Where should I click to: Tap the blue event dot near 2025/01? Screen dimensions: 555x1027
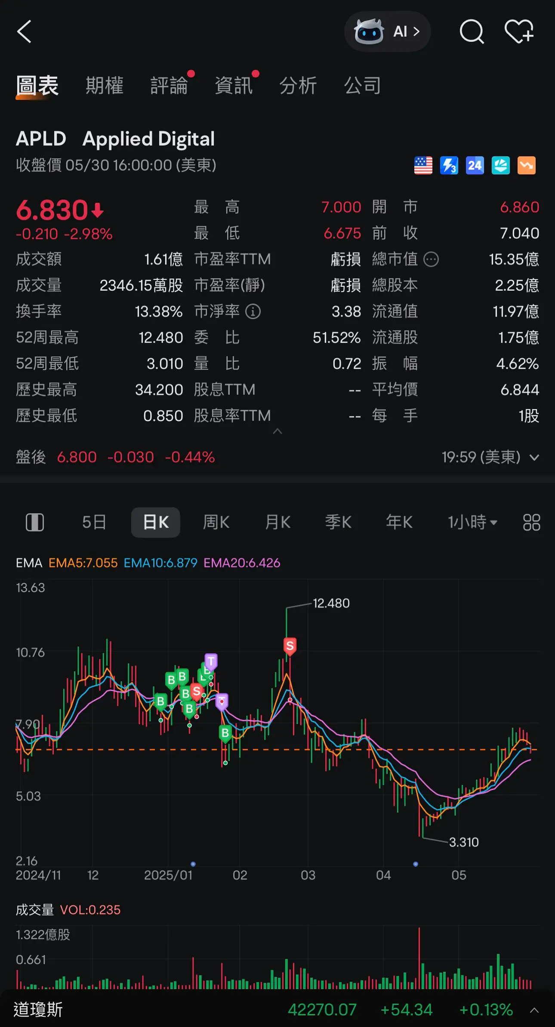tap(193, 864)
